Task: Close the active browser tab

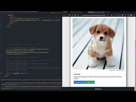Action: click(x=104, y=12)
